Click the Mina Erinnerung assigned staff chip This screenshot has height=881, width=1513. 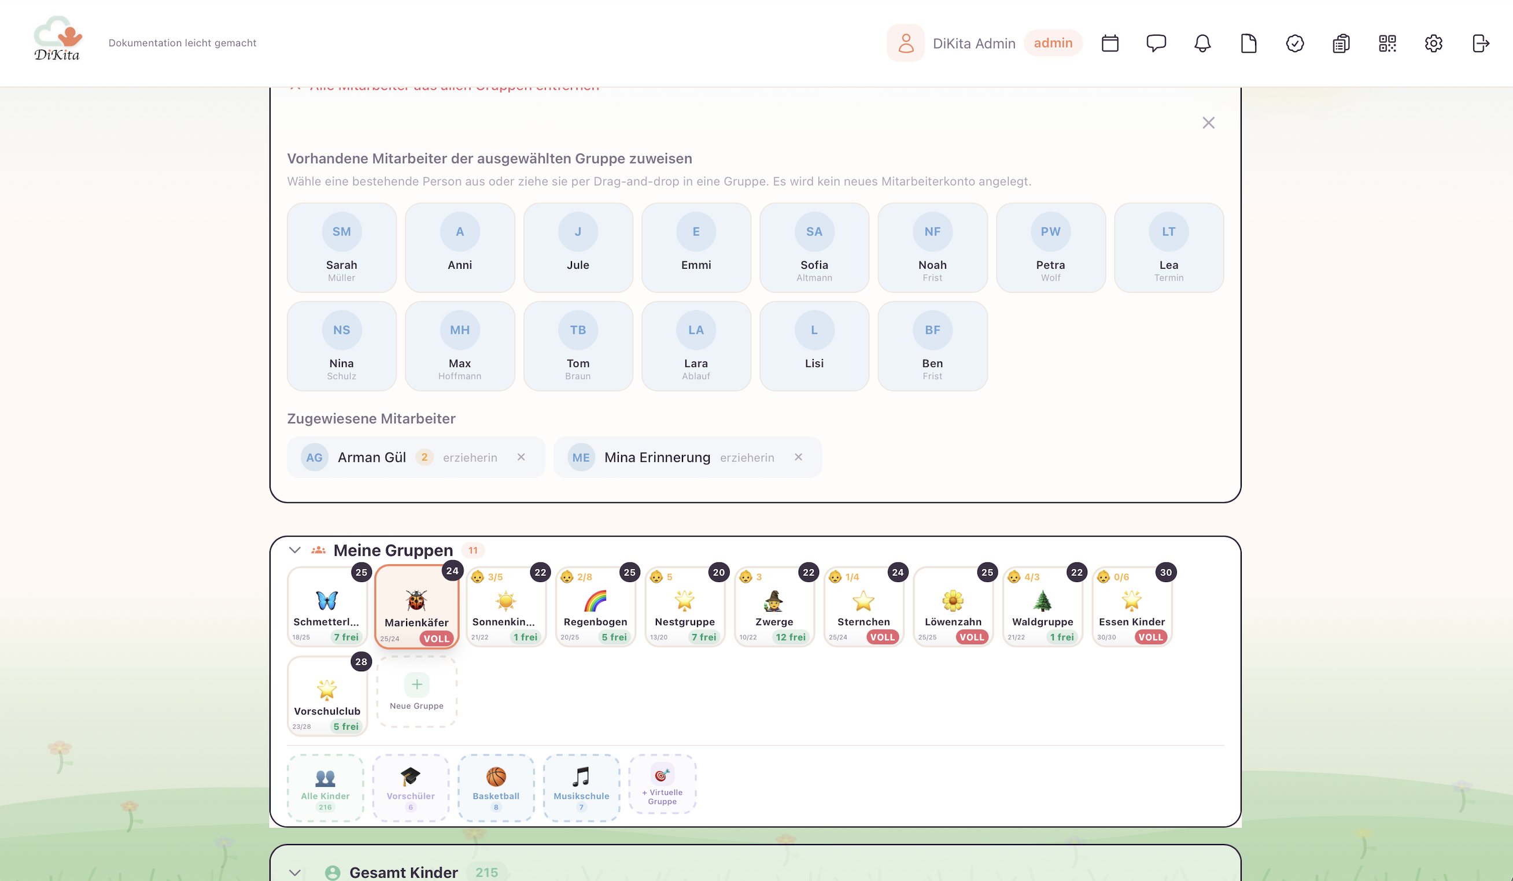click(x=688, y=457)
